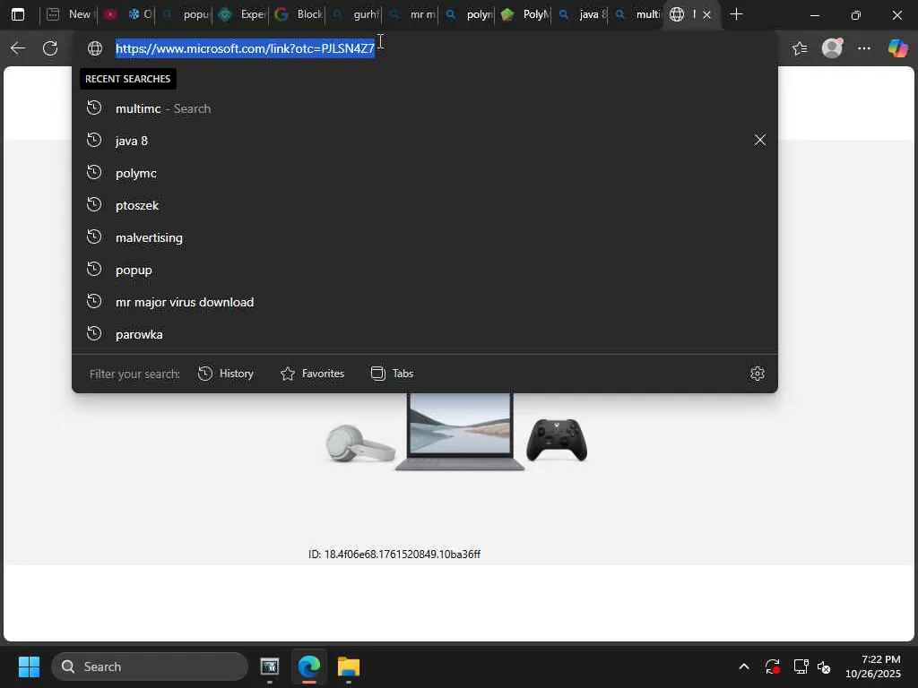Select the 'parowka' recent search
918x688 pixels.
pos(424,333)
